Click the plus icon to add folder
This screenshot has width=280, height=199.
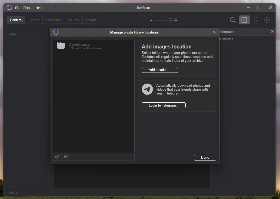57,157
